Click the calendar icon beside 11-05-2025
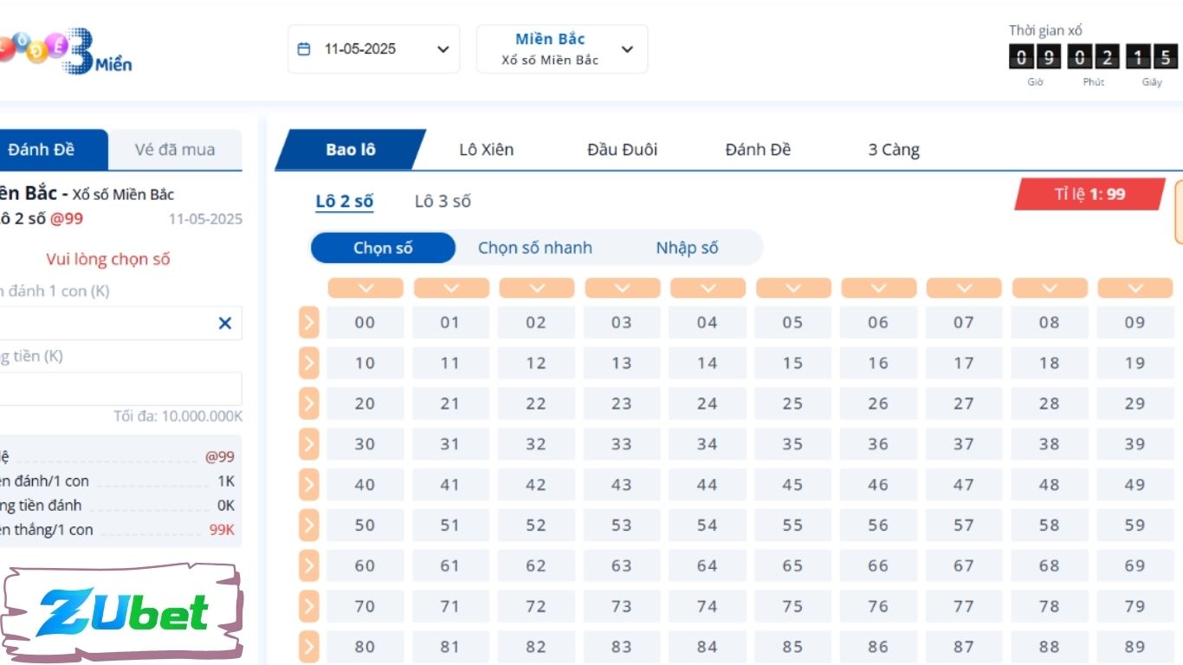Screen dimensions: 1183x665 tap(304, 49)
